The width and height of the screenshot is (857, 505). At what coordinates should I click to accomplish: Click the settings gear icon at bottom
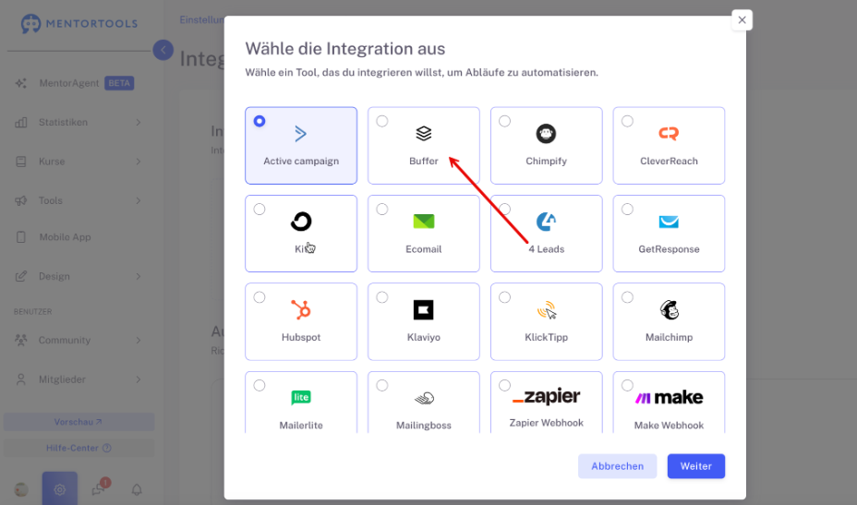pyautogui.click(x=60, y=489)
